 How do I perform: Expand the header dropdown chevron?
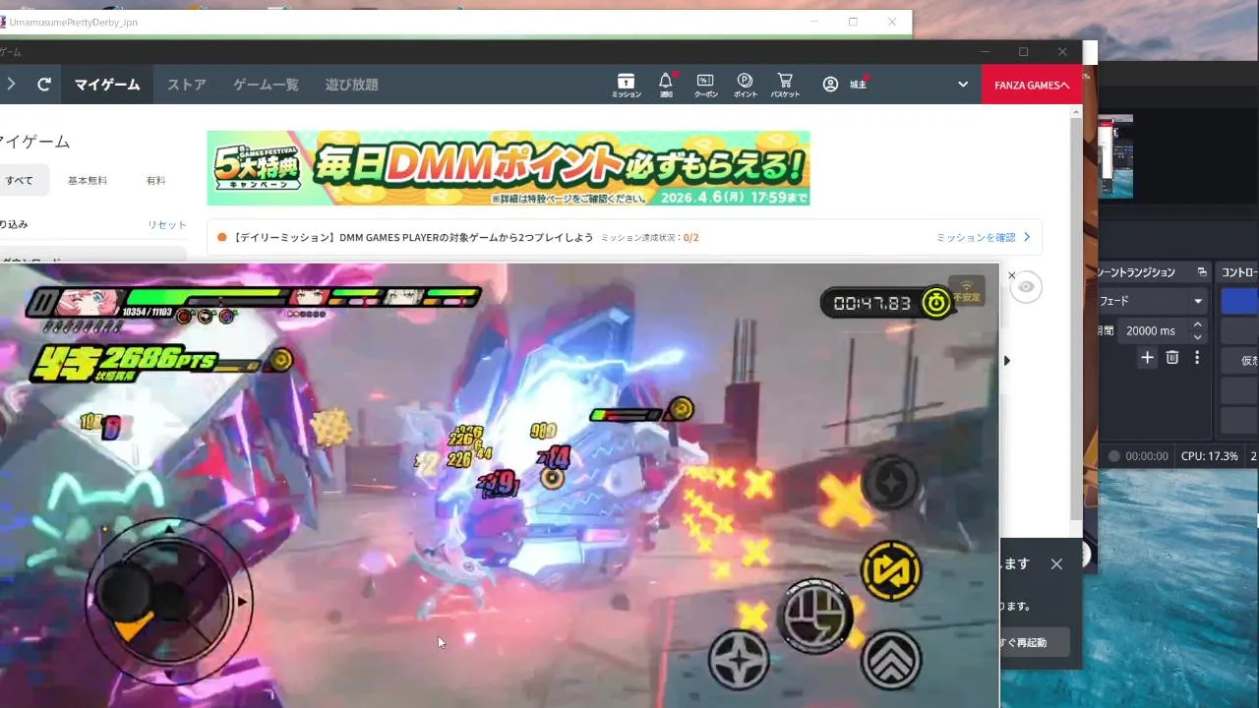pos(963,85)
